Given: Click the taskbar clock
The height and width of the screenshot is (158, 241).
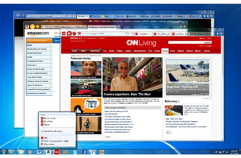Looking at the screenshot, I should click(x=234, y=152).
